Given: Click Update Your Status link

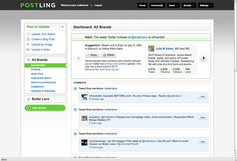Looking at the screenshot, I should (x=43, y=34).
